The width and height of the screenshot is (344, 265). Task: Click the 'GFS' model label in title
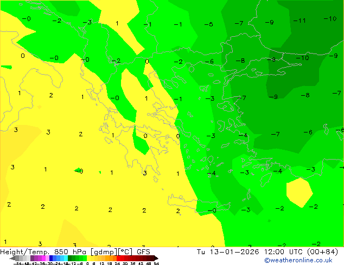143,252
